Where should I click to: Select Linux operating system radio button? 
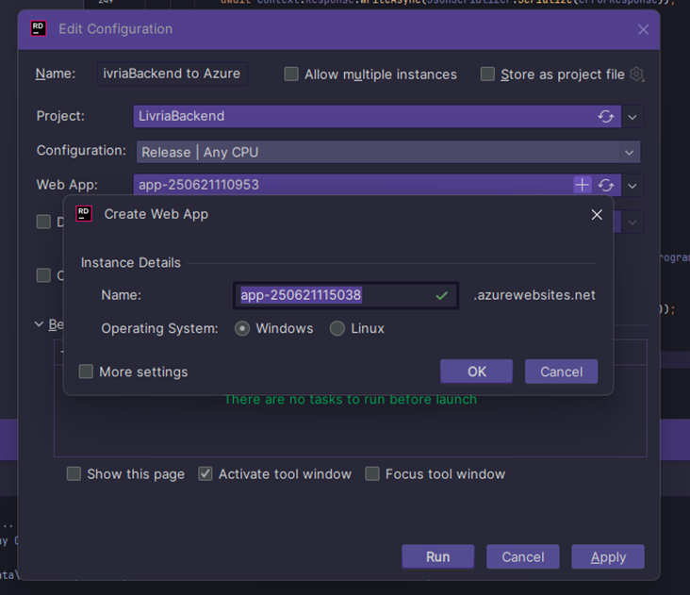click(x=337, y=328)
